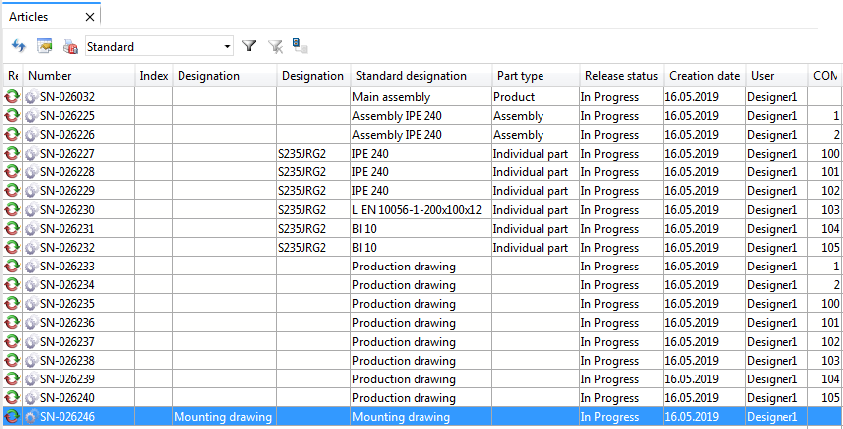Image resolution: width=843 pixels, height=429 pixels.
Task: Click gear icon beside SN-026227
Action: [x=31, y=154]
